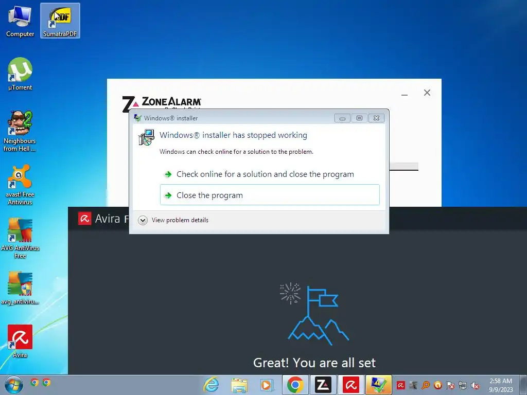527x395 pixels.
Task: Close the ZoneAlarm installer window
Action: point(427,93)
